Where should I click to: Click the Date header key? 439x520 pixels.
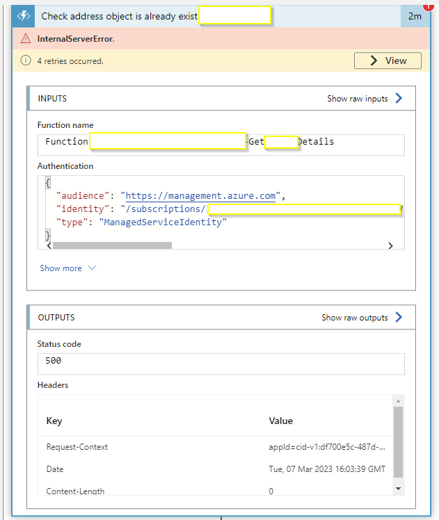pyautogui.click(x=55, y=469)
